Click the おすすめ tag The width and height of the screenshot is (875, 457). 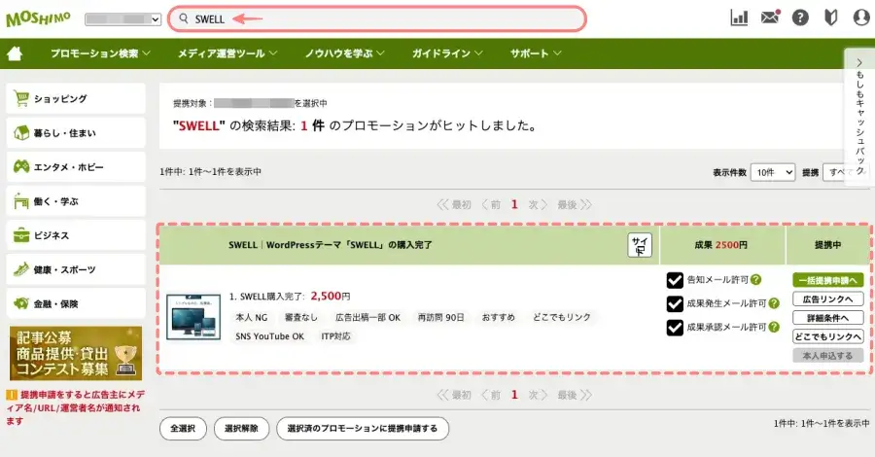pos(499,317)
